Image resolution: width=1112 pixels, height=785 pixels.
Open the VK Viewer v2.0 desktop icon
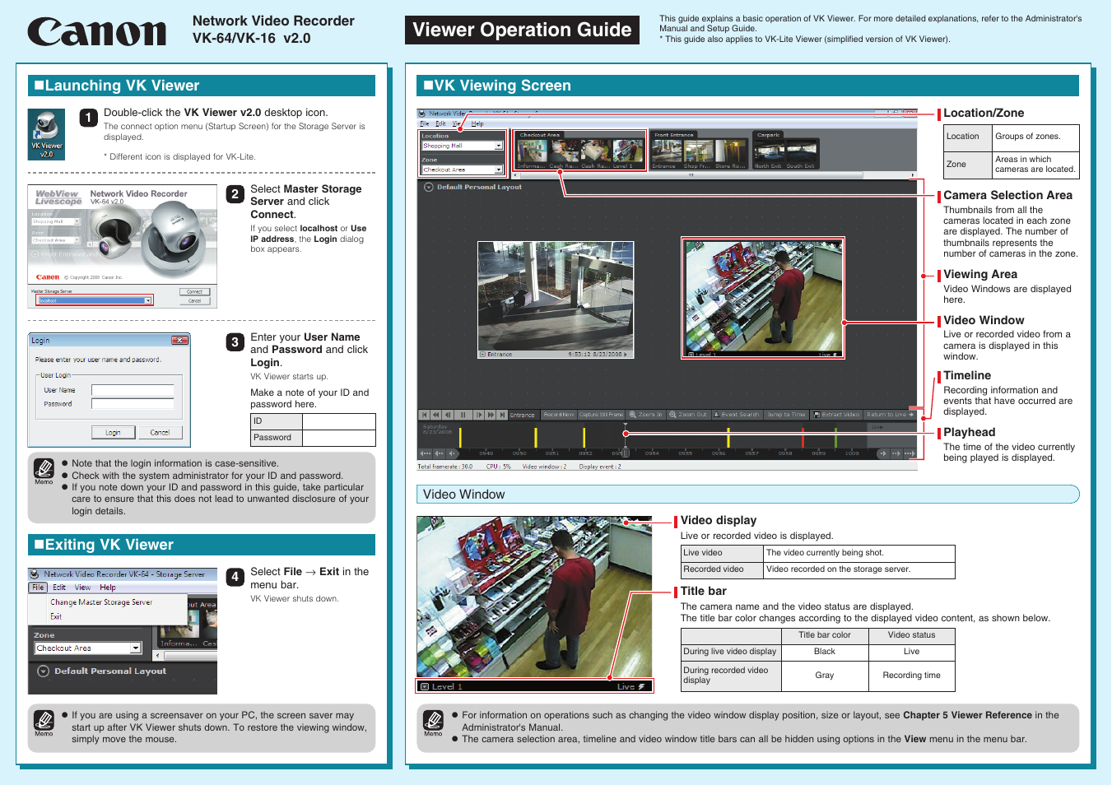pos(46,134)
